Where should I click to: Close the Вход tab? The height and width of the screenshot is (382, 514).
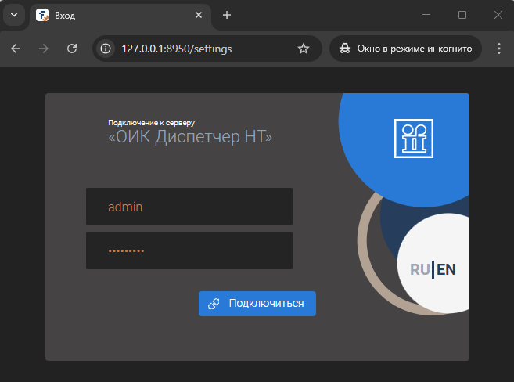(x=199, y=15)
